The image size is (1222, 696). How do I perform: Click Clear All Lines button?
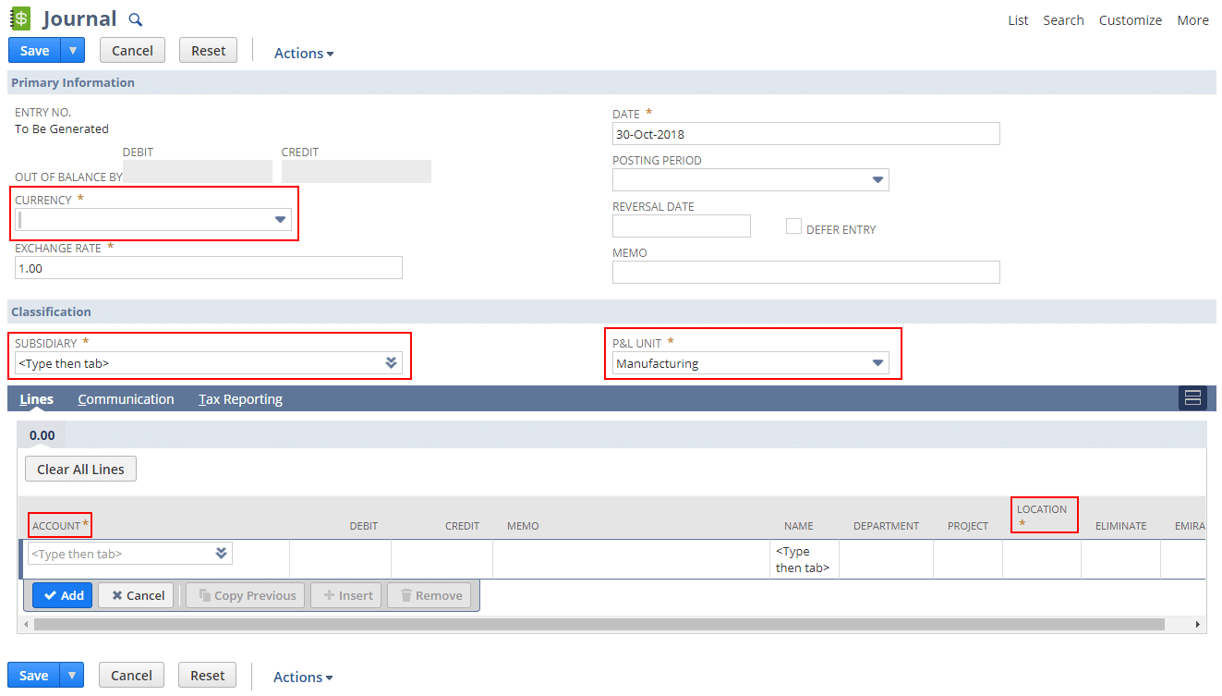pos(80,469)
